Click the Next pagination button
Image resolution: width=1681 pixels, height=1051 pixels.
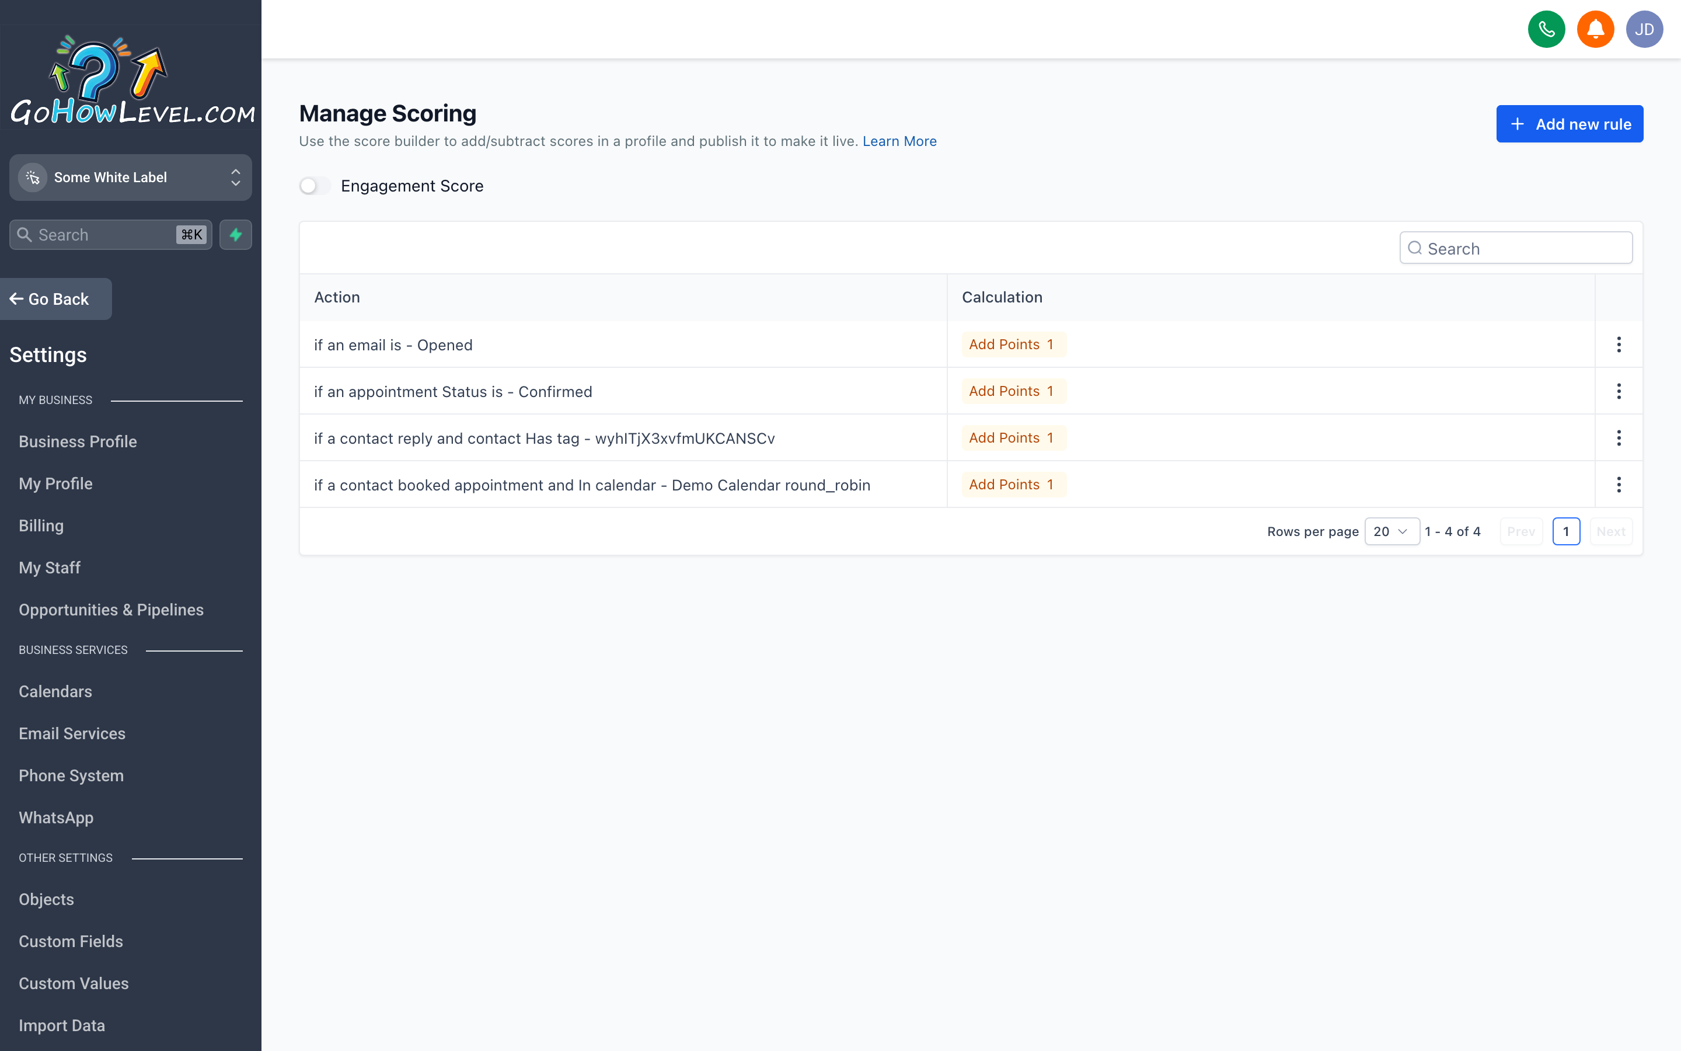tap(1610, 532)
